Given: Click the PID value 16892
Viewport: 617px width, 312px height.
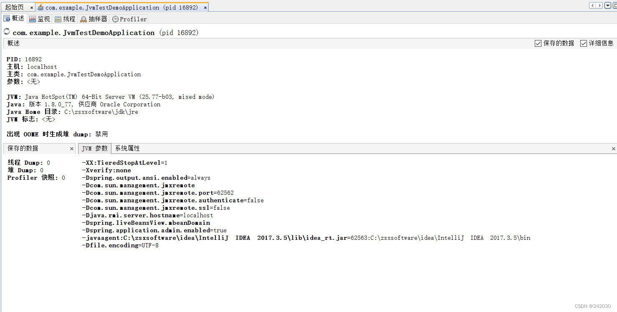Looking at the screenshot, I should (x=33, y=59).
